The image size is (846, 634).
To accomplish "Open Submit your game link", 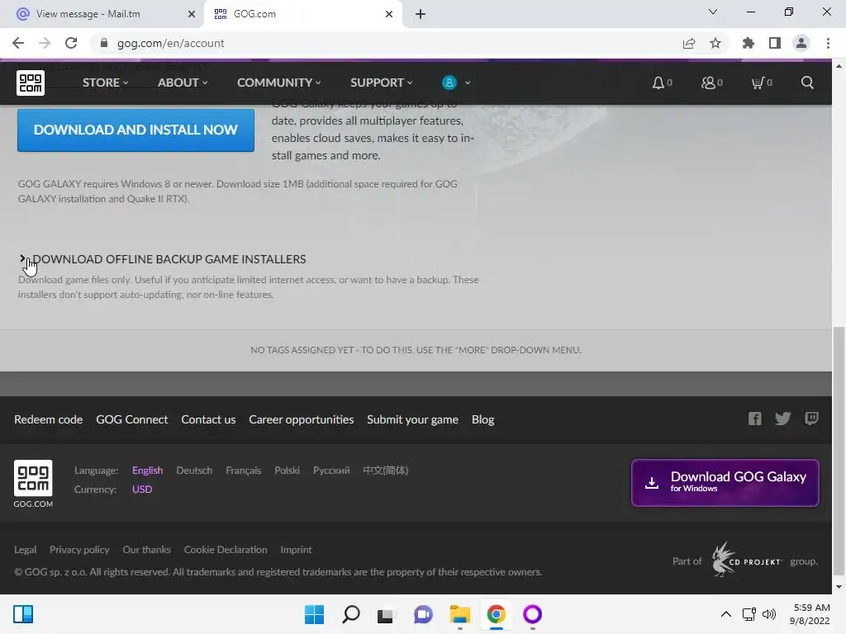I will coord(412,419).
